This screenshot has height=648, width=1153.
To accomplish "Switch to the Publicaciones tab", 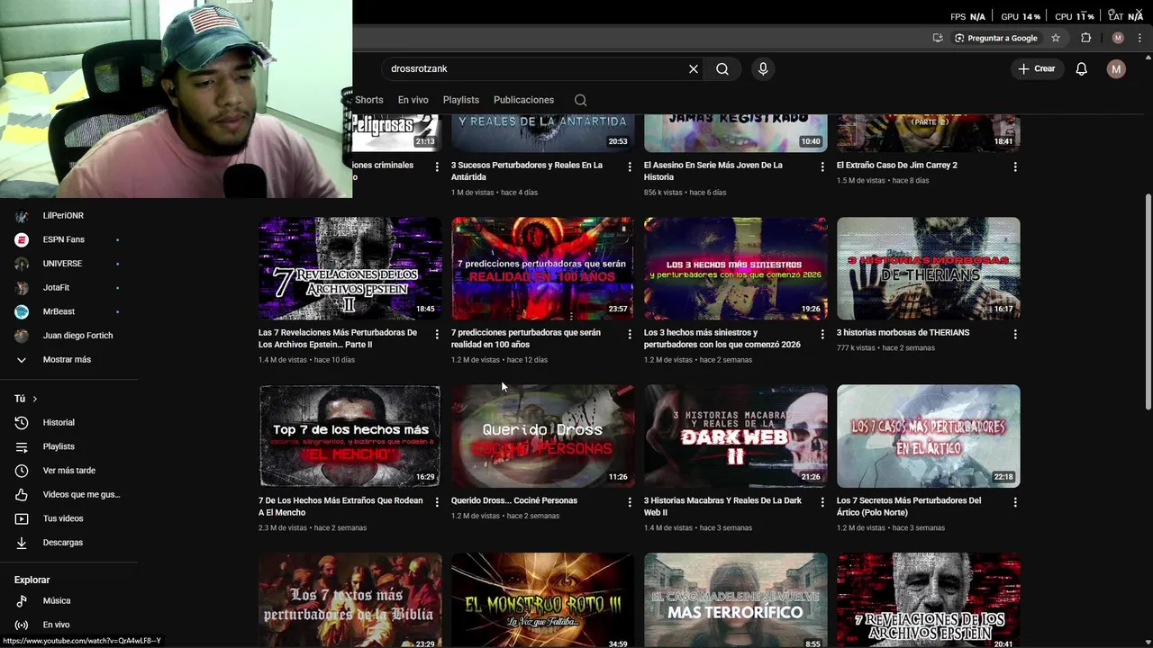I will pos(523,100).
